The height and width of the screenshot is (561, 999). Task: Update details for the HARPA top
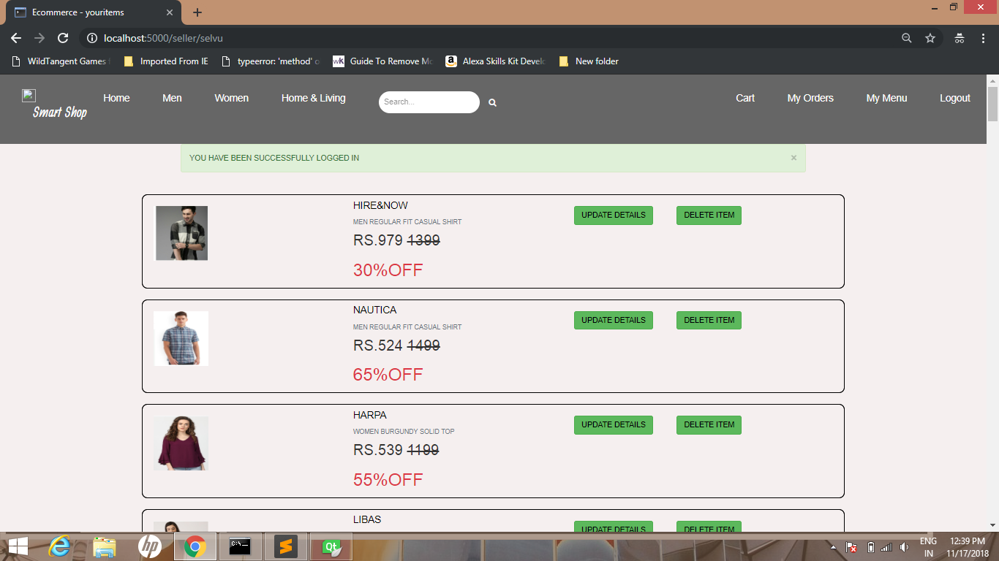tap(614, 425)
